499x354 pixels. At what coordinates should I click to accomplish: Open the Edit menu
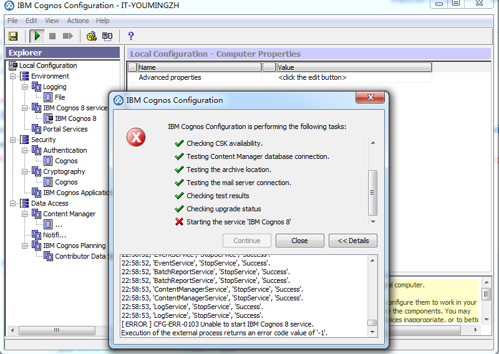pos(31,21)
